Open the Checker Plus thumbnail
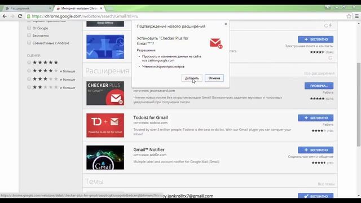 pyautogui.click(x=105, y=93)
